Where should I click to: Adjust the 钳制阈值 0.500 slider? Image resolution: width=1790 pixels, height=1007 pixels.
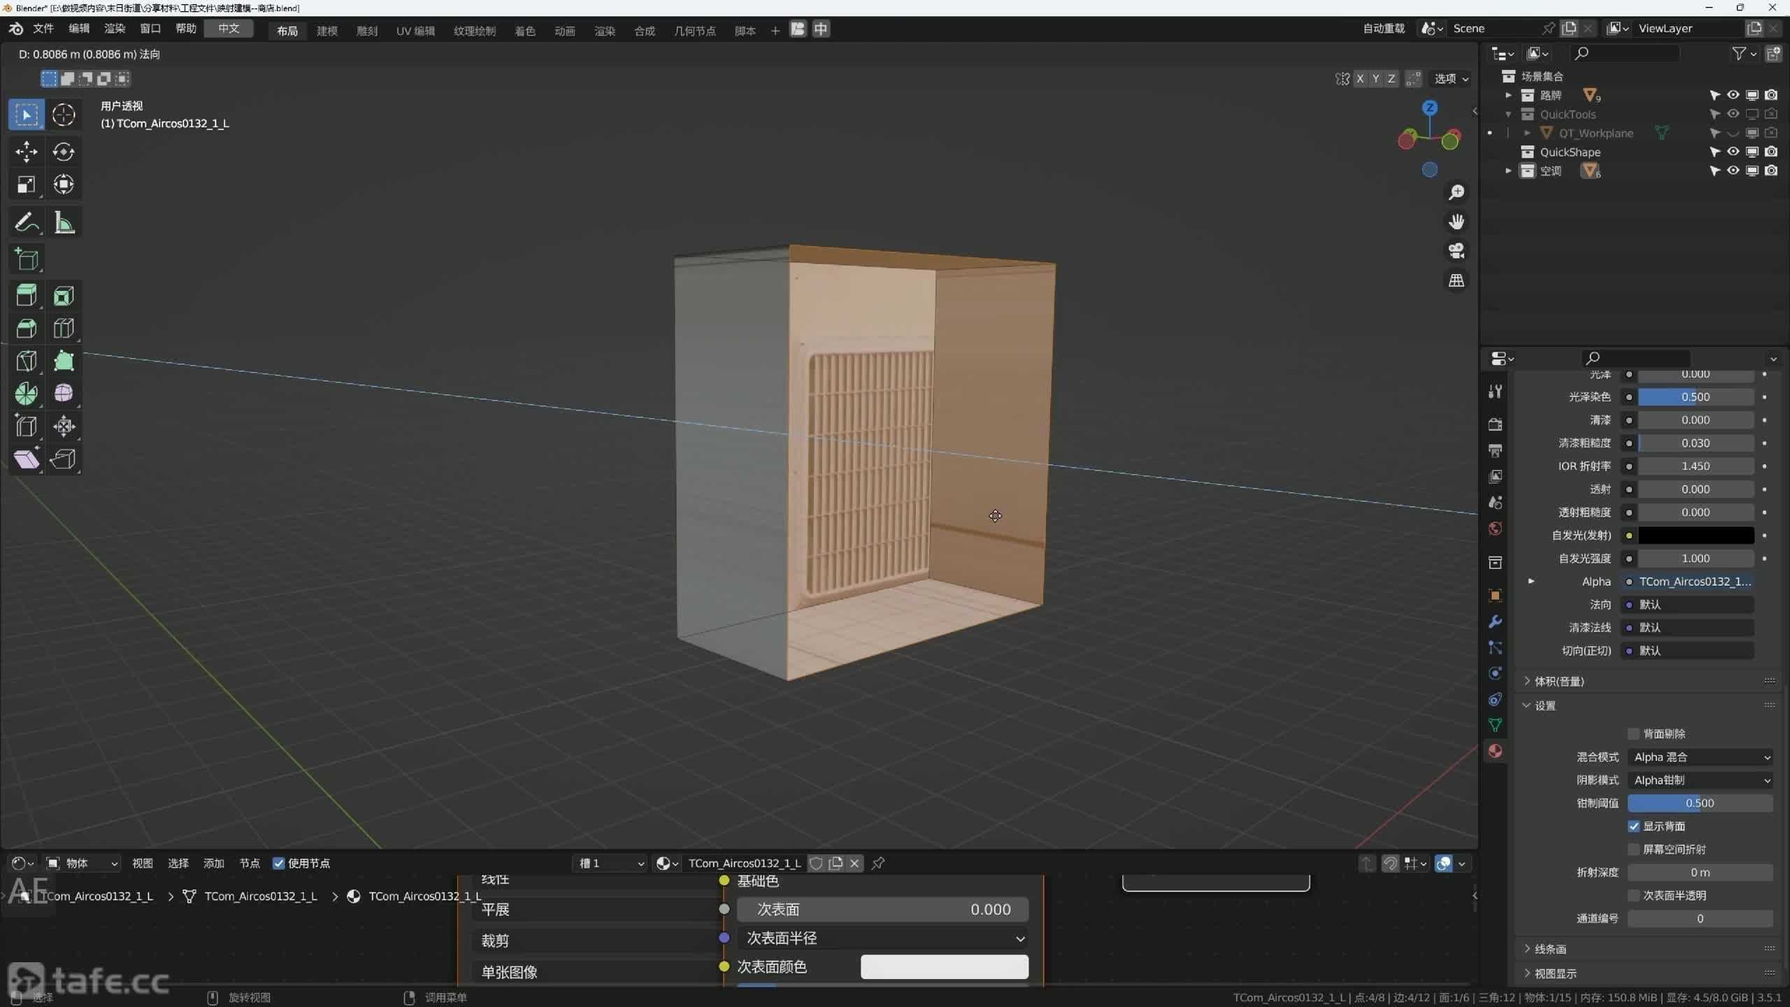(x=1700, y=803)
